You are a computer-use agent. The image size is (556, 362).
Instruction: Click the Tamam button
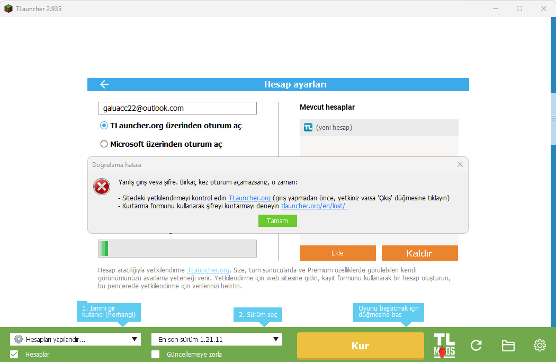(277, 220)
